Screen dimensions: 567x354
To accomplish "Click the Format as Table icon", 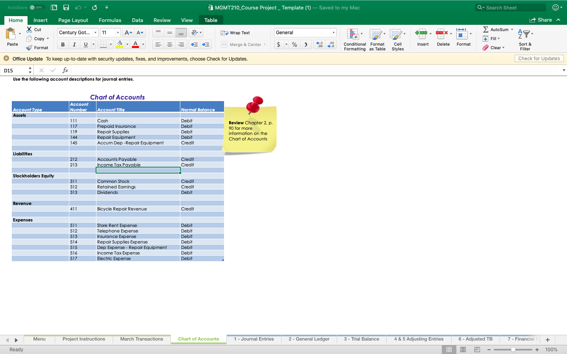I will (377, 39).
